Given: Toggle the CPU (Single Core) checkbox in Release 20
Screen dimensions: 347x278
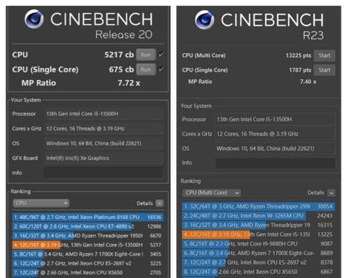Looking at the screenshot, I should 161,69.
